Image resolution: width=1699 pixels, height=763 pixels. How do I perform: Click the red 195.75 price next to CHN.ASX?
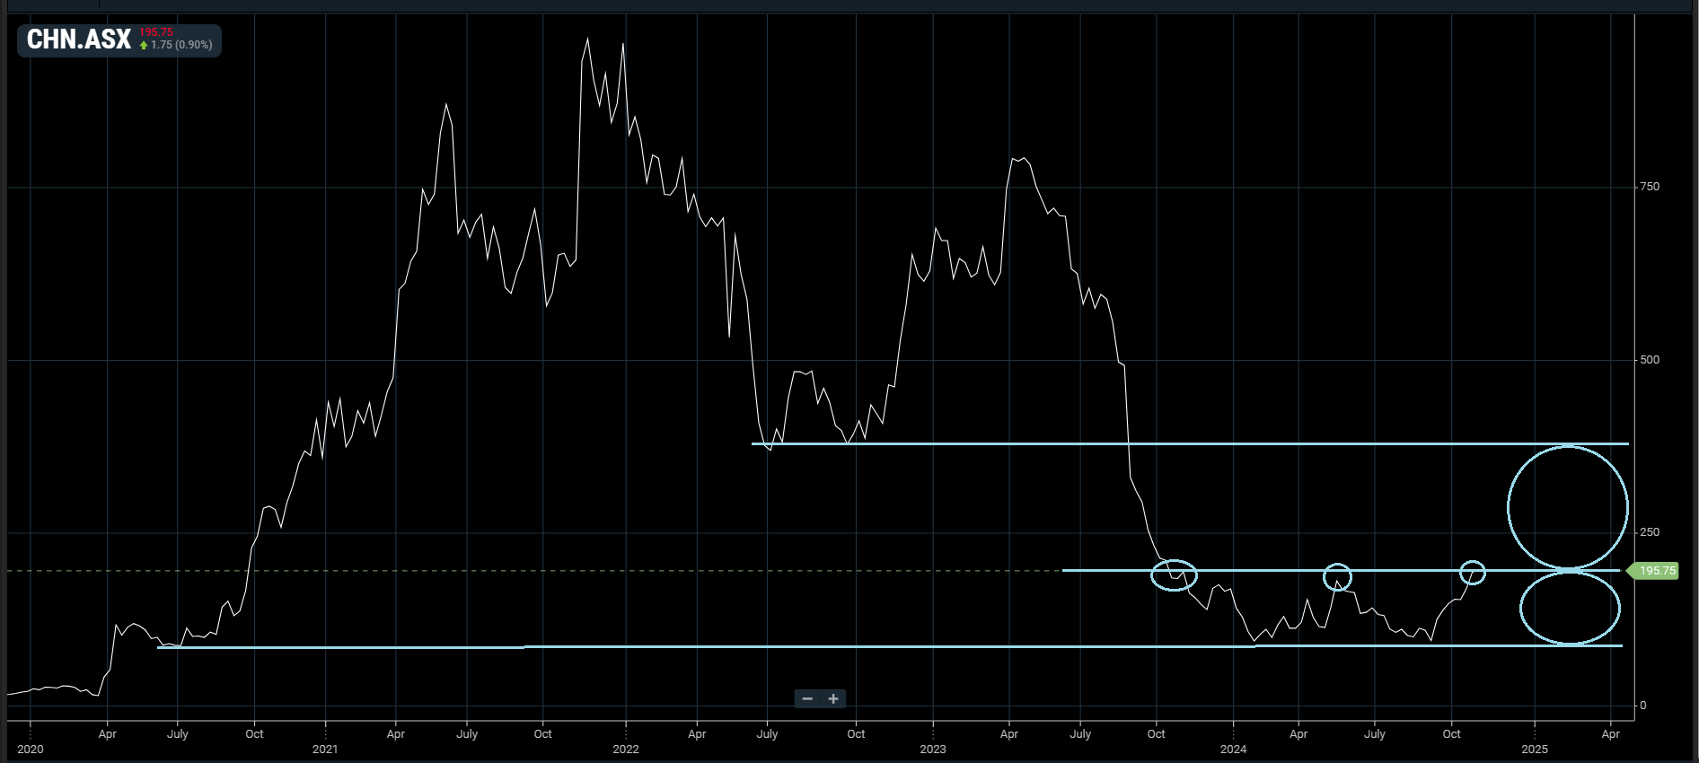pos(156,32)
